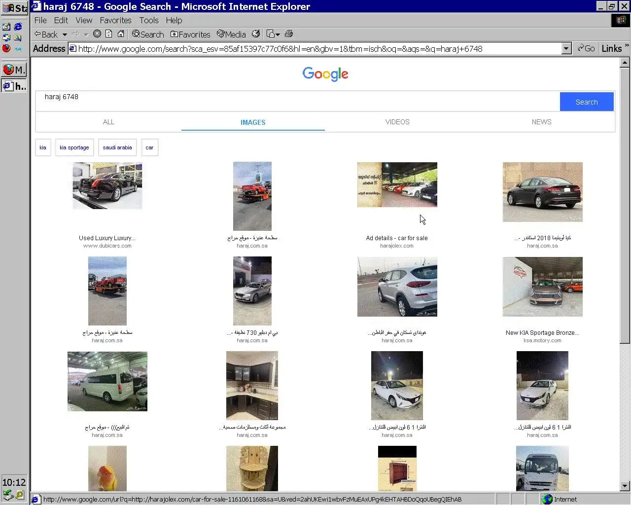Click the vertical scrollbar down arrow
Image resolution: width=631 pixels, height=505 pixels.
(625, 486)
